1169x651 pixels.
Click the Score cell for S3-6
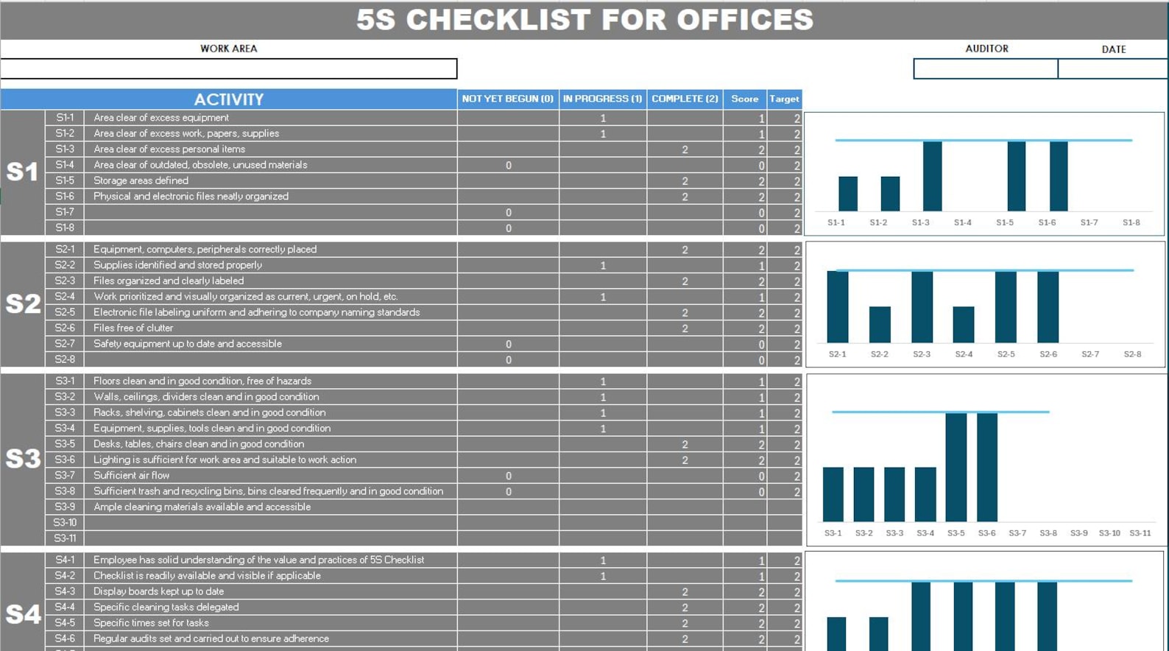[x=744, y=460]
